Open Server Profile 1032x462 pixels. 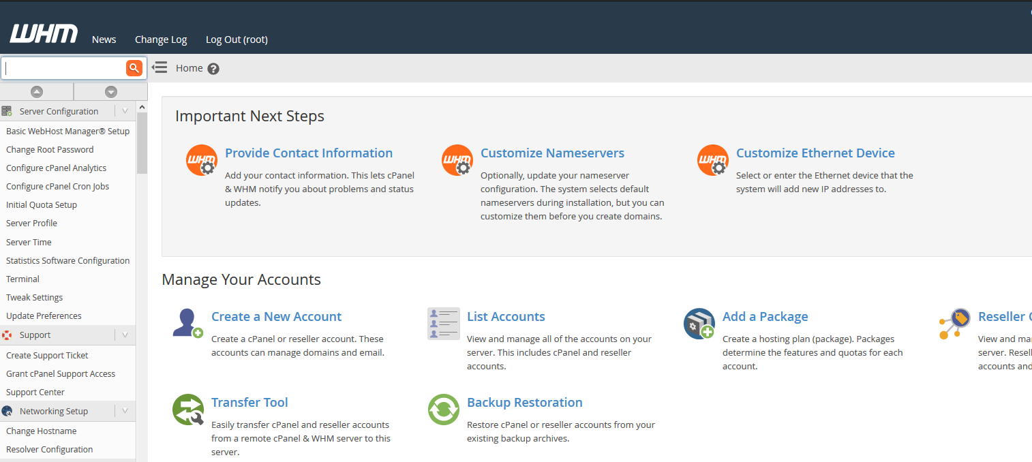pos(31,223)
